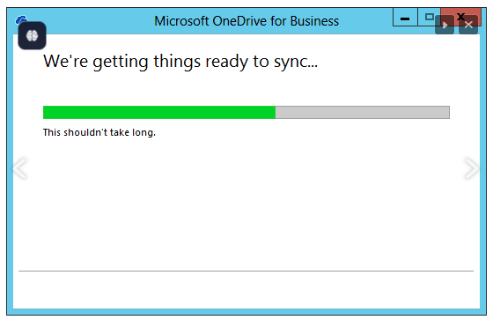This screenshot has width=493, height=320.
Task: Click the "This shouldn't take long." message
Action: coord(99,132)
